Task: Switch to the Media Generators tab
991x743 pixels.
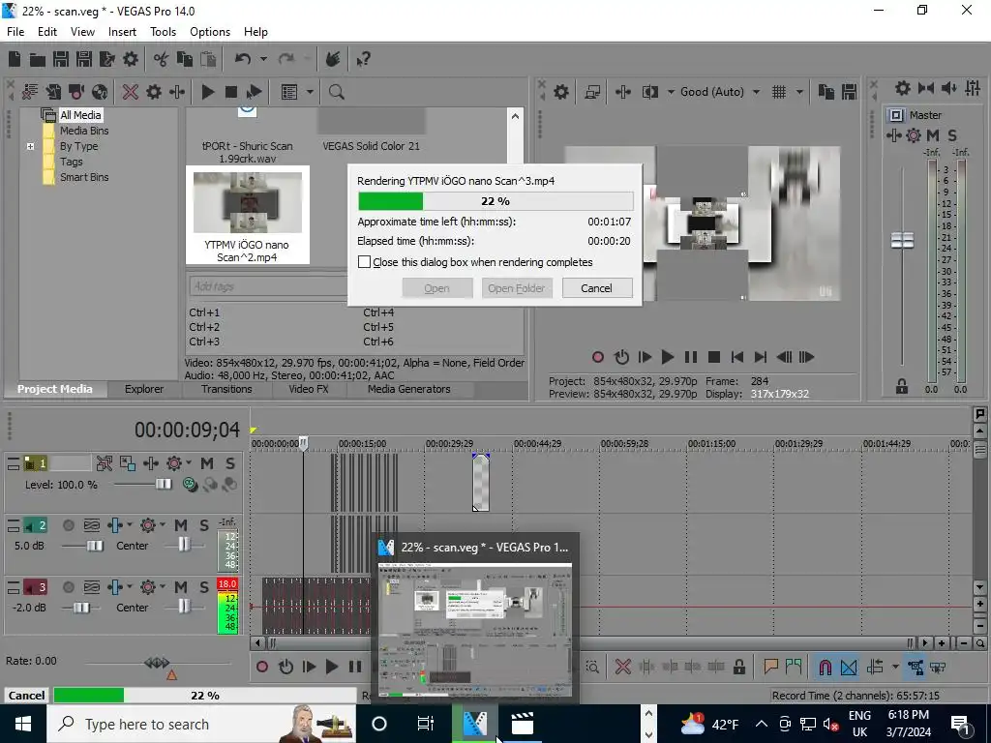Action: point(409,389)
